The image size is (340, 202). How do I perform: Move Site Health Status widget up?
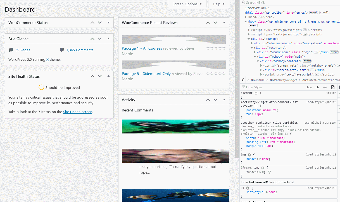tap(92, 76)
